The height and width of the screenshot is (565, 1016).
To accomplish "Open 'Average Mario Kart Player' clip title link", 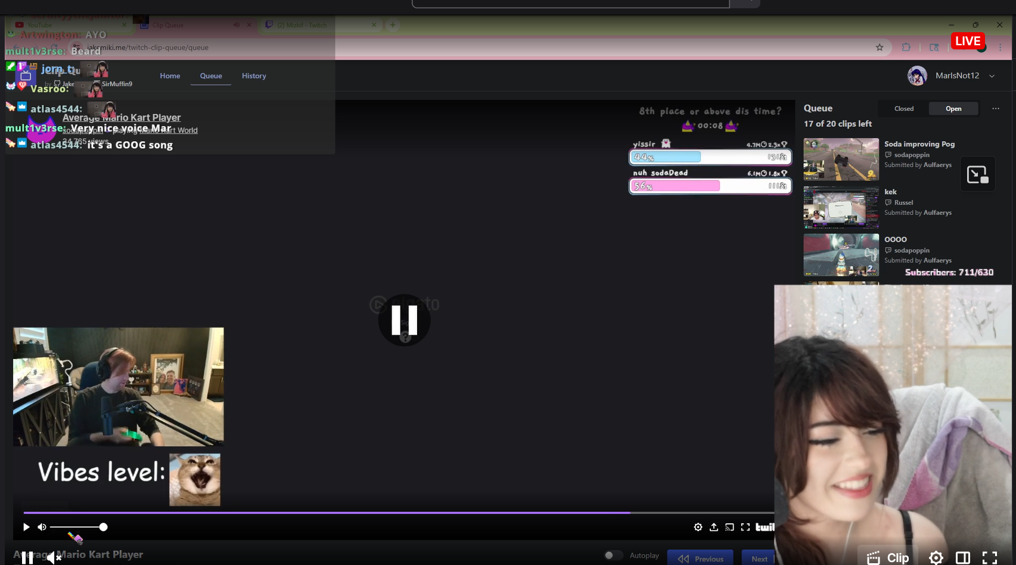I will (122, 117).
